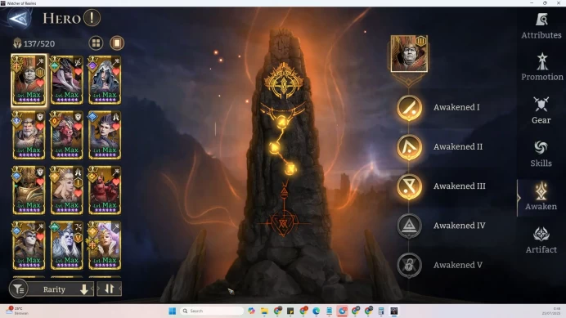Select the highlighted red-robed elder hero card
566x318 pixels.
pos(29,80)
